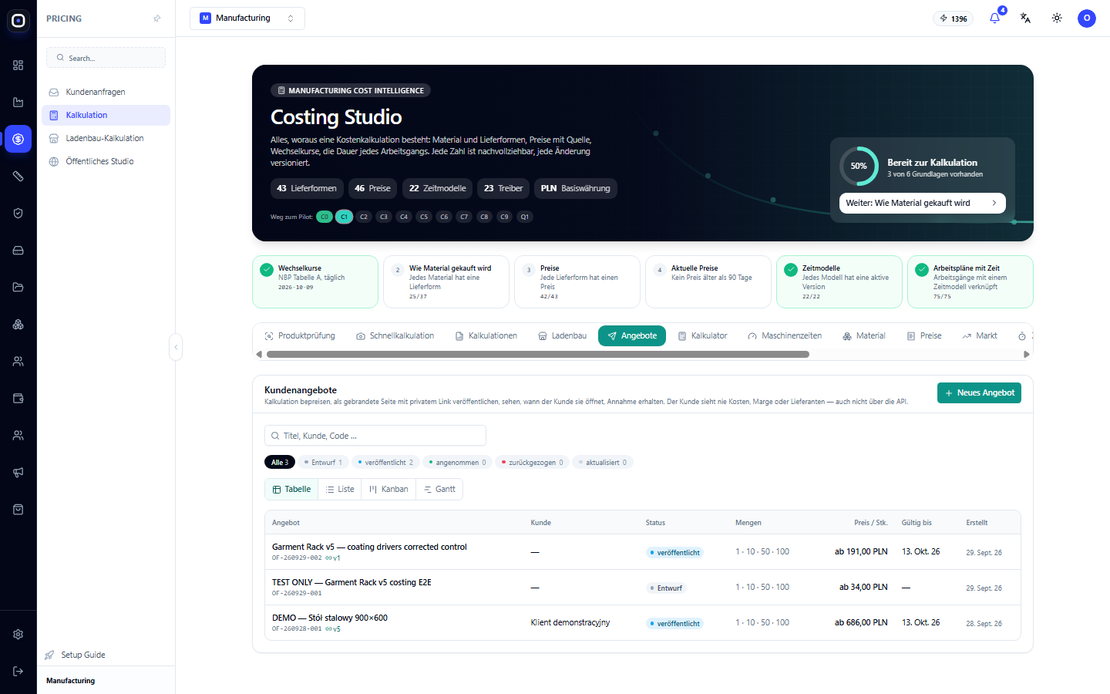Open the 'Wie Material gekauft wird' step card
1110x694 pixels.
(x=446, y=282)
